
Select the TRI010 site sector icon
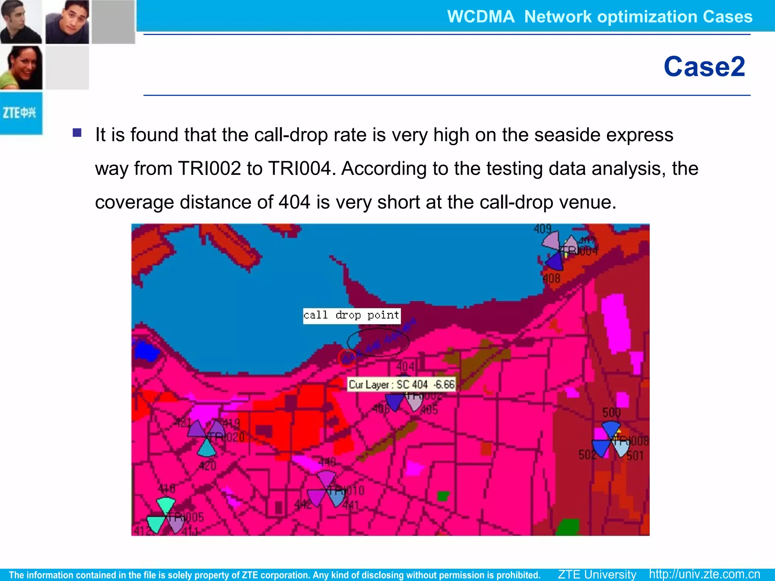[326, 489]
